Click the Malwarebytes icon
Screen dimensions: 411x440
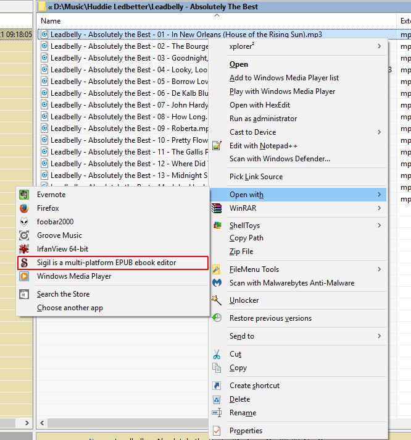(x=217, y=283)
